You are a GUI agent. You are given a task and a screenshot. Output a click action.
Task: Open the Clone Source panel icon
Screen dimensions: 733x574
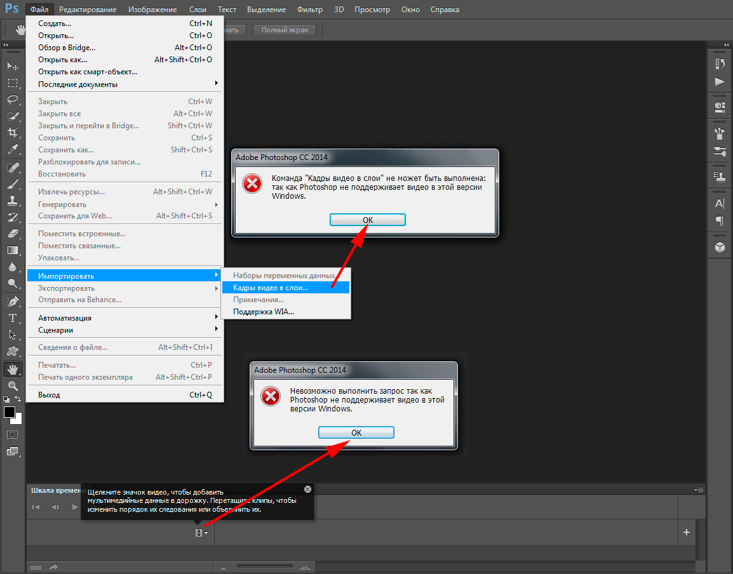click(x=720, y=177)
